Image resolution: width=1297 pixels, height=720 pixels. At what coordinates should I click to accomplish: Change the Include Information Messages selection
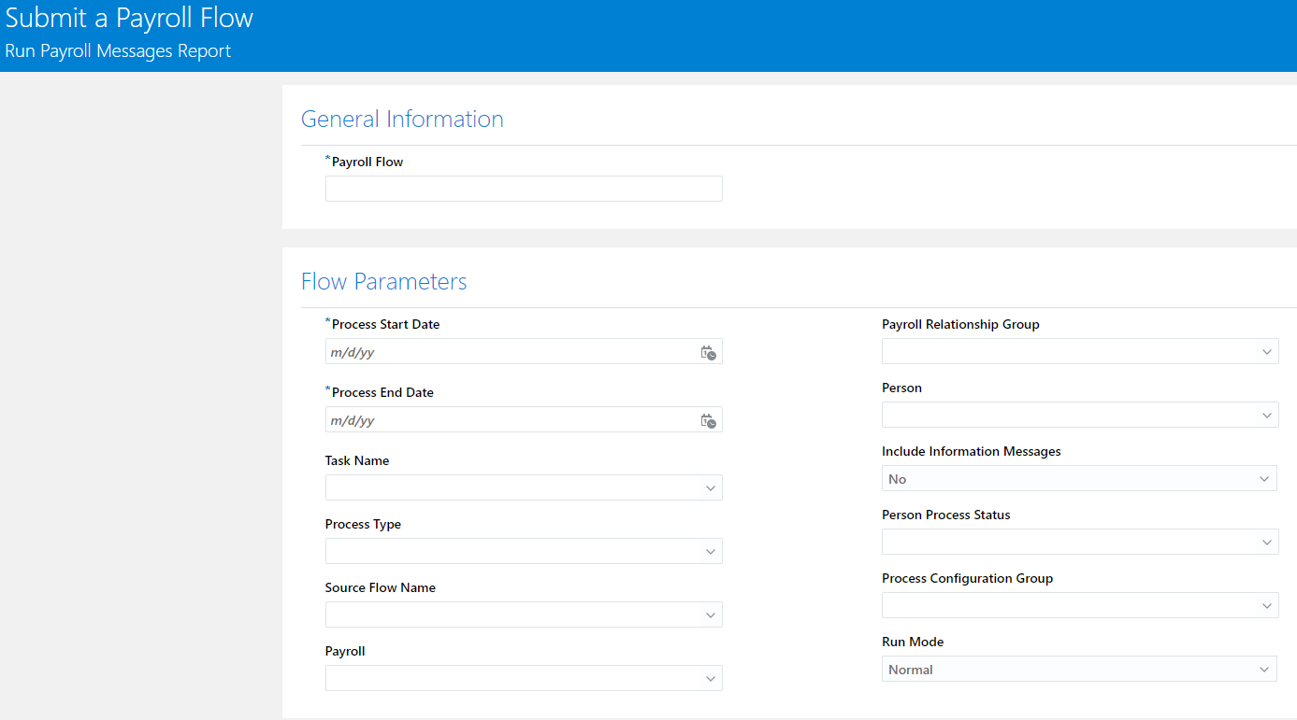click(x=1080, y=478)
